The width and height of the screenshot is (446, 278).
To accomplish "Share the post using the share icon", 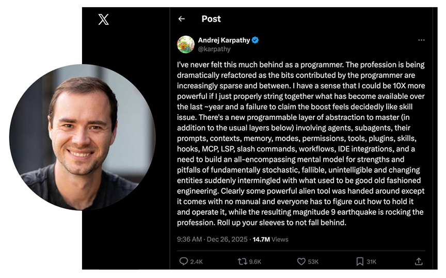I will pos(419,261).
